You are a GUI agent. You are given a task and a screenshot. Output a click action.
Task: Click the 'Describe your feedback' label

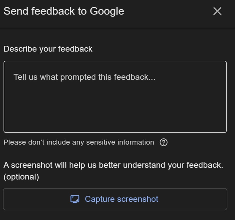pyautogui.click(x=48, y=49)
